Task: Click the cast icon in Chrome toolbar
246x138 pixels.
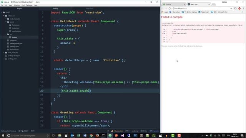Action: pyautogui.click(x=235, y=8)
